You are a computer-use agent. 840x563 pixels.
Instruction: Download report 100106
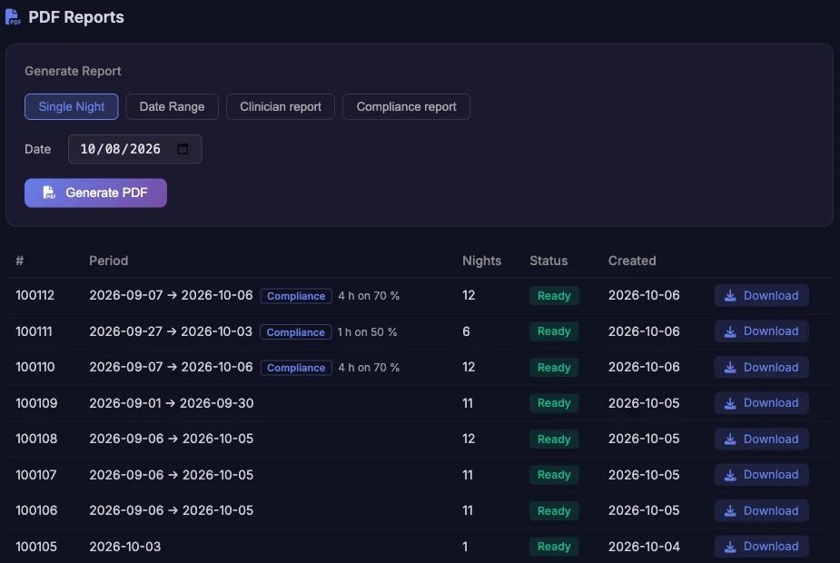click(761, 511)
